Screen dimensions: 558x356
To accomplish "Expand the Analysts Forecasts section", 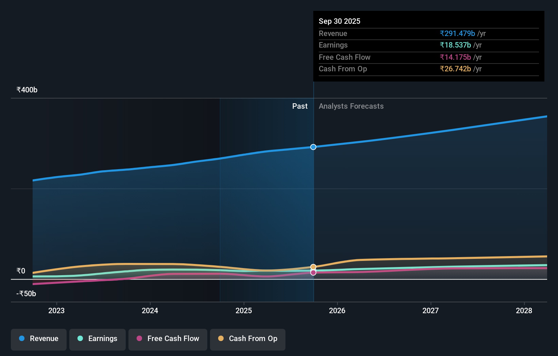I will 351,106.
